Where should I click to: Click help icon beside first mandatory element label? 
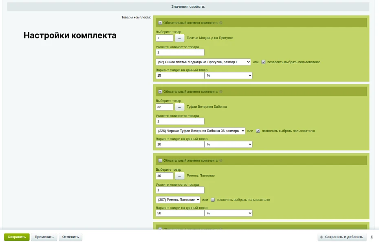(221, 23)
